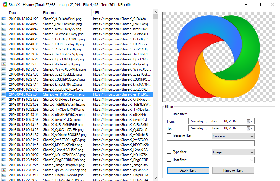Image resolution: width=280 pixels, height=181 pixels.
Task: Open the Contains filename match dropdown
Action: click(x=233, y=136)
